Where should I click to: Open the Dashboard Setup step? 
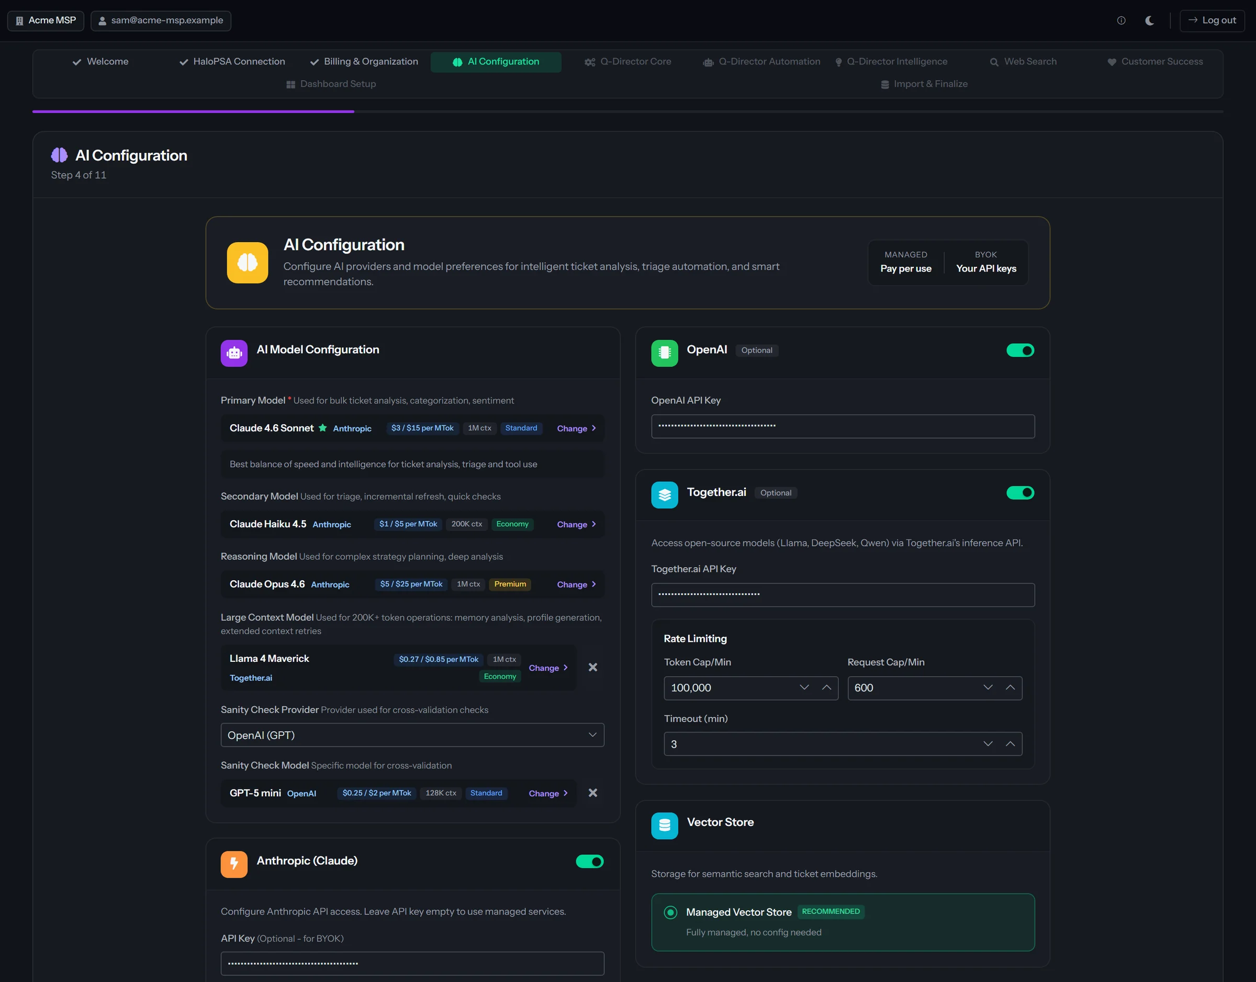click(x=331, y=84)
